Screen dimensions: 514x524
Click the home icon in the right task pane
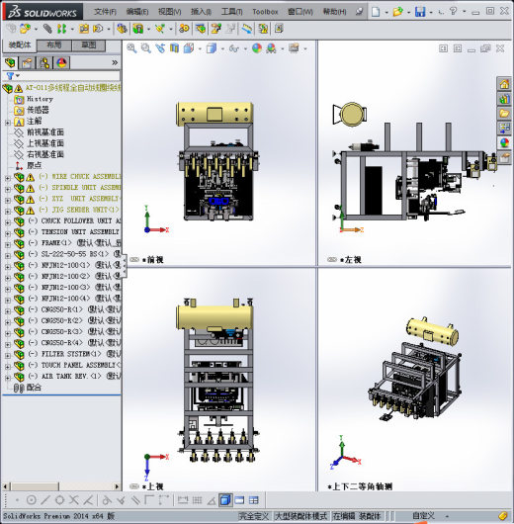(x=504, y=84)
